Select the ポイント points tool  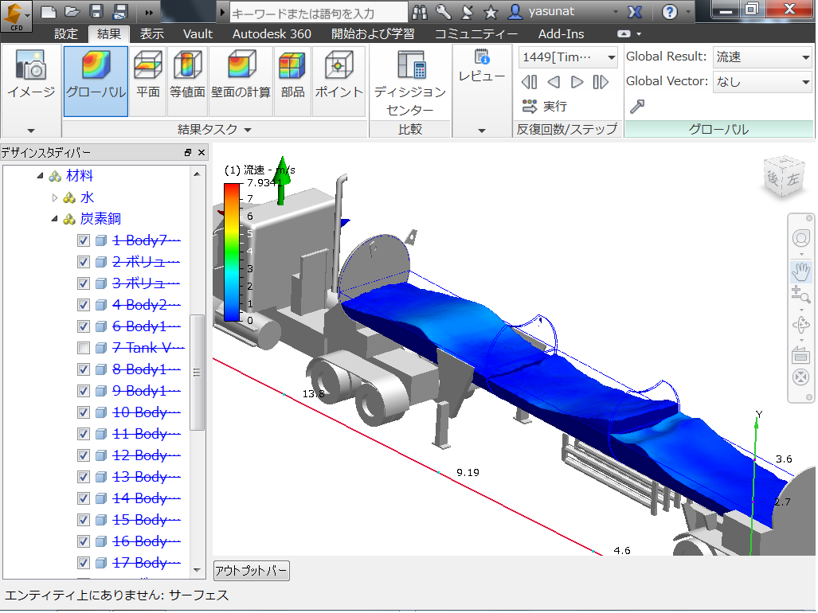pyautogui.click(x=339, y=81)
